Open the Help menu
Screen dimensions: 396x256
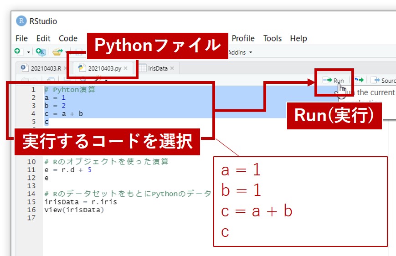(x=298, y=38)
